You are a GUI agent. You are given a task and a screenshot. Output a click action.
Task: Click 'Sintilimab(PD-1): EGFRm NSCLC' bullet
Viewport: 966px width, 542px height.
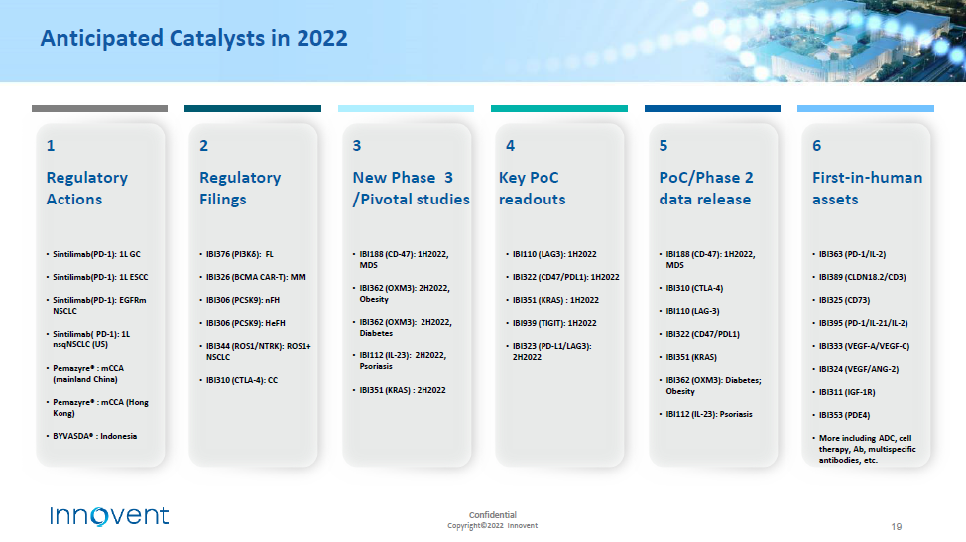pos(99,305)
